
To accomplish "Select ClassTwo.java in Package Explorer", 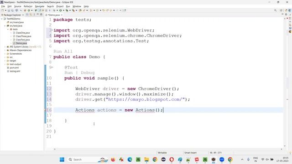I will pyautogui.click(x=22, y=40).
